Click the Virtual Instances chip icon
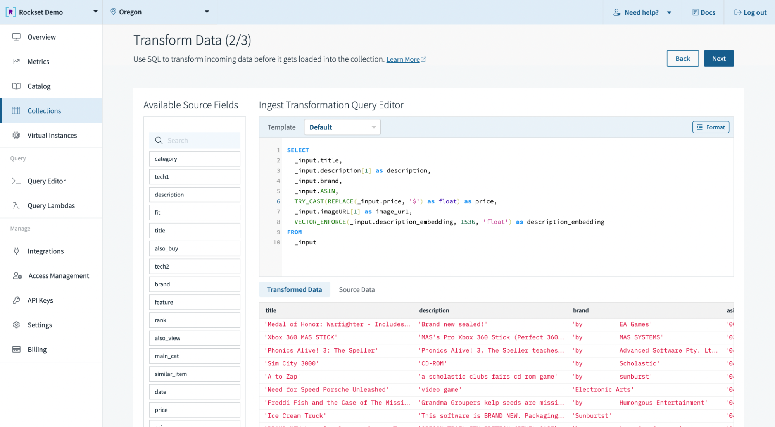Screen dimensions: 775x427 pos(16,135)
